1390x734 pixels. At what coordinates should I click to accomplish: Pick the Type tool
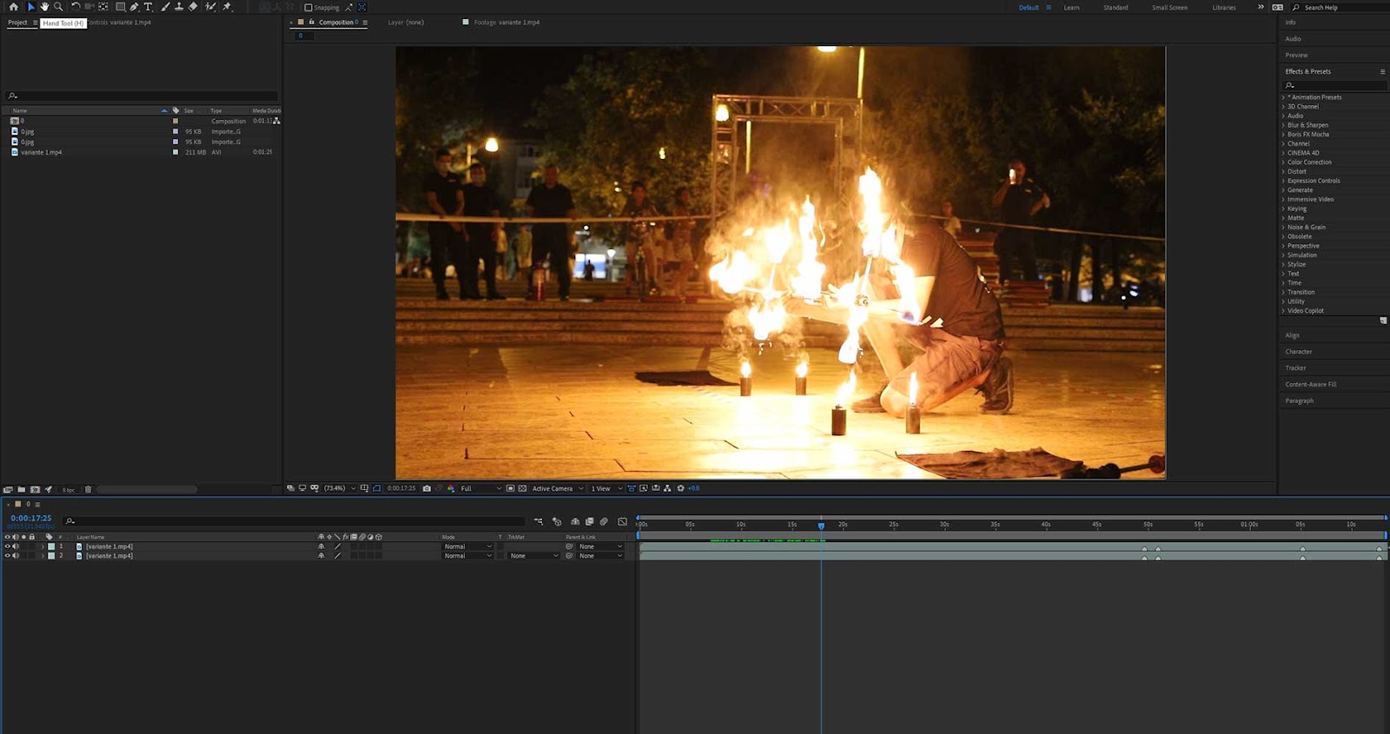pyautogui.click(x=148, y=7)
